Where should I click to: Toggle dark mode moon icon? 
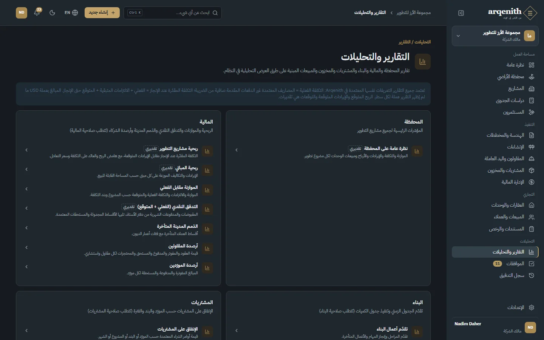click(53, 12)
